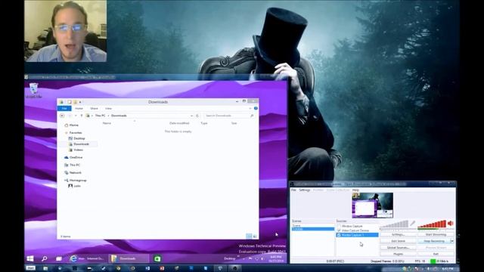Click the search magnifier in Explorer search box

[x=252, y=116]
